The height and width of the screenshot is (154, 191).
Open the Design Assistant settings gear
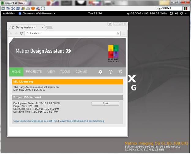click(100, 72)
